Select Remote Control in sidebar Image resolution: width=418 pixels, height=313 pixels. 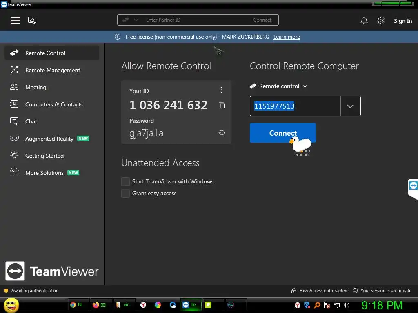point(52,53)
